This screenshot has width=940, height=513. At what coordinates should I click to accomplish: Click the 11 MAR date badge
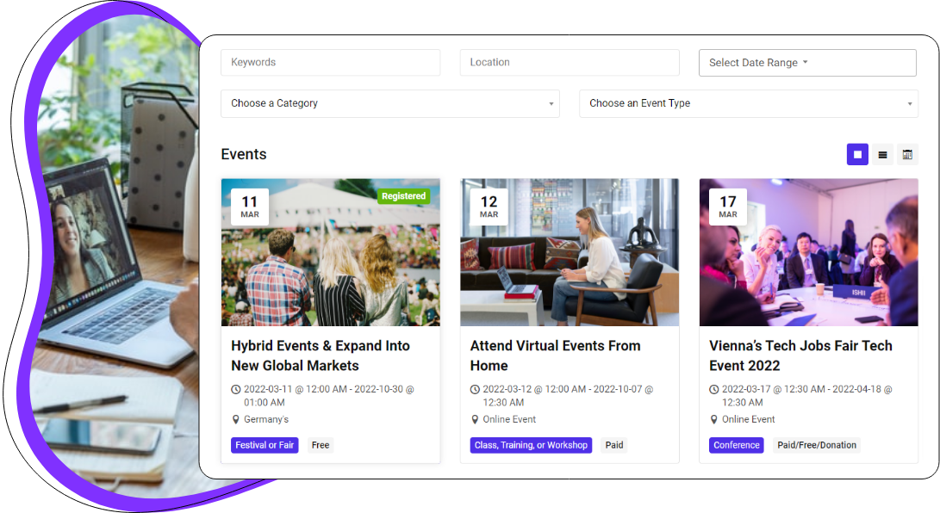(249, 206)
